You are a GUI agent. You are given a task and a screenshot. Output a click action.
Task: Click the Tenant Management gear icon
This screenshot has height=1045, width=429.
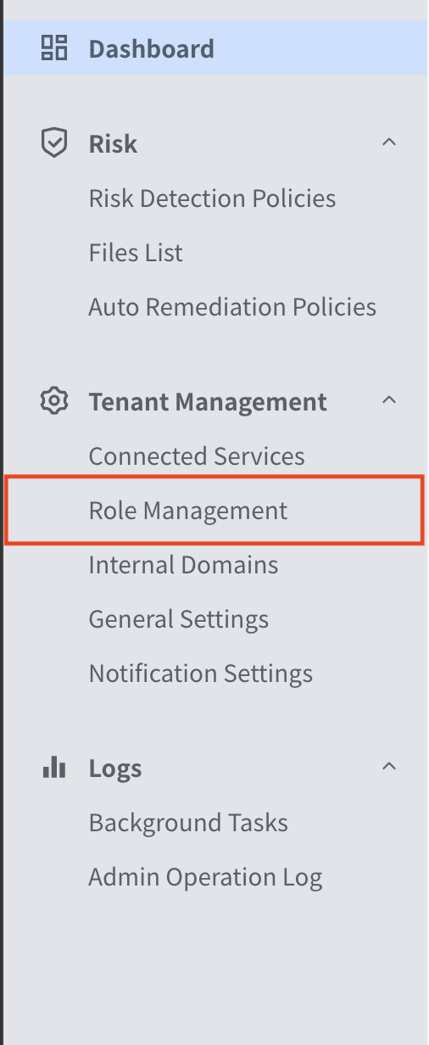[54, 401]
